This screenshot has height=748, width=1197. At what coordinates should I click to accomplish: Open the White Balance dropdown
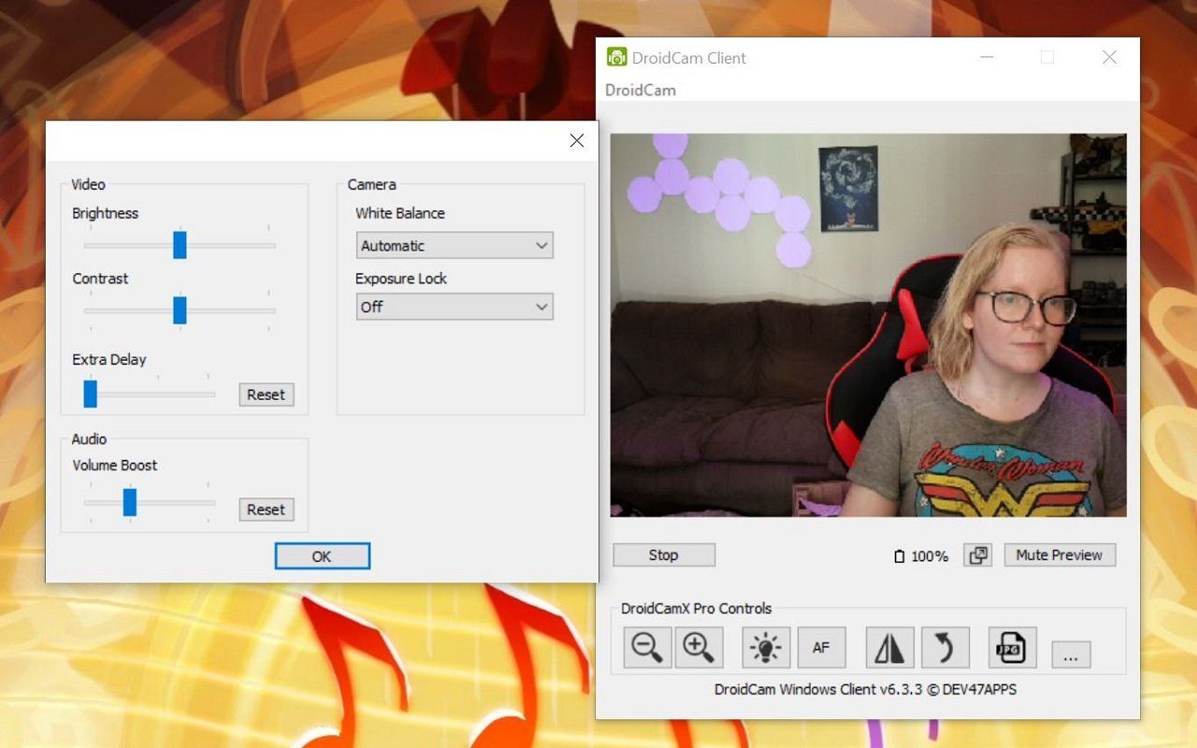(454, 246)
